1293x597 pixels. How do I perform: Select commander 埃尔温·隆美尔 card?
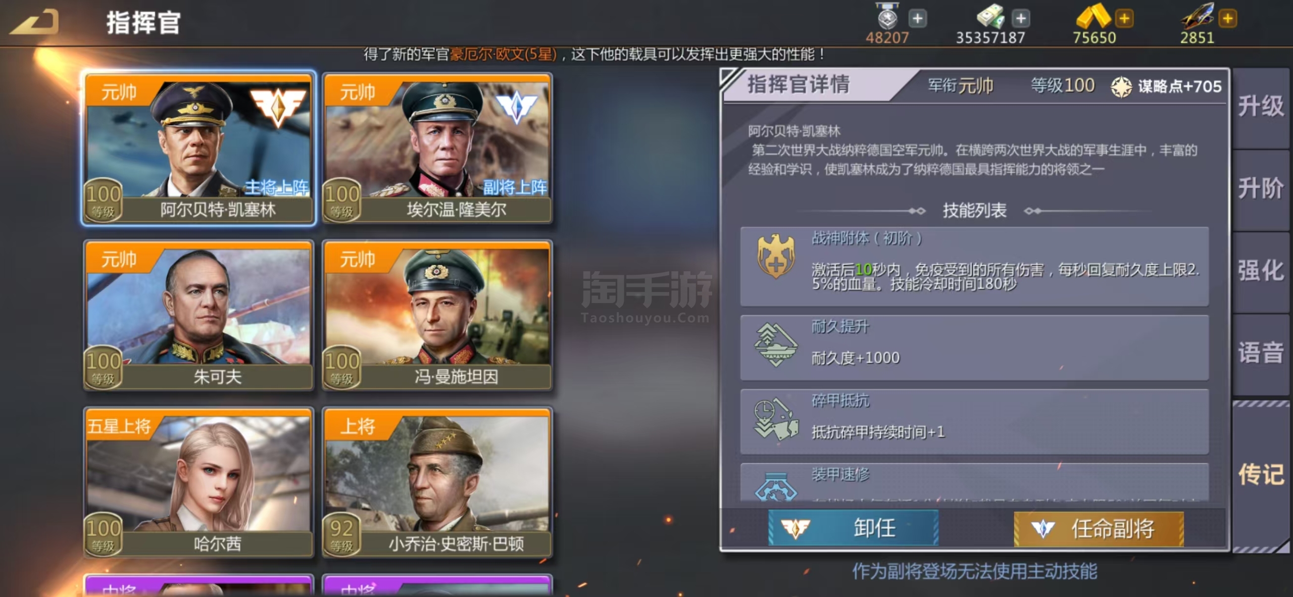point(437,148)
